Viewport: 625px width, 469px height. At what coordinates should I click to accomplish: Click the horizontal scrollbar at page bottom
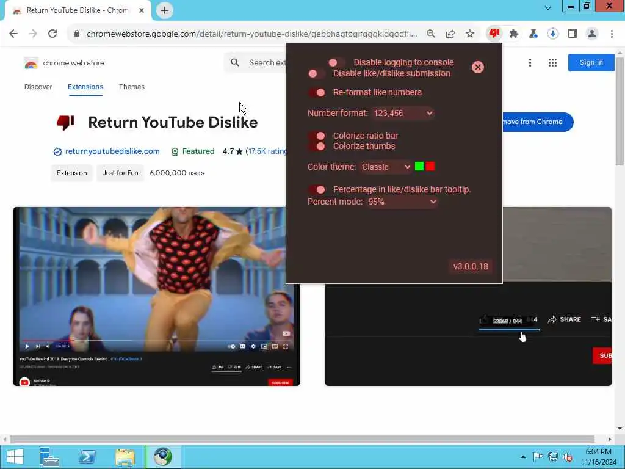point(302,439)
